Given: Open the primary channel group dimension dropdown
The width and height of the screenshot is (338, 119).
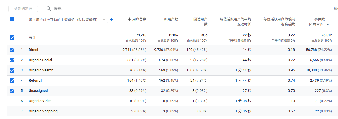Looking at the screenshot, I should click(67, 20).
